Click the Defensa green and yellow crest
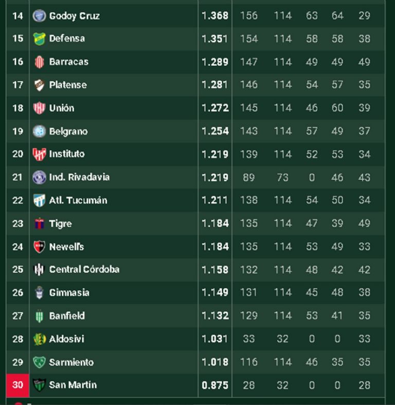Image resolution: width=395 pixels, height=405 pixels. pyautogui.click(x=39, y=39)
